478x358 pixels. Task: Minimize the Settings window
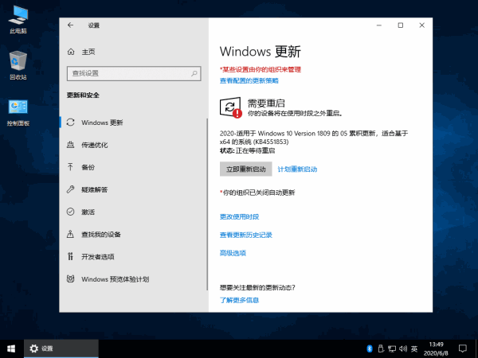(x=379, y=25)
